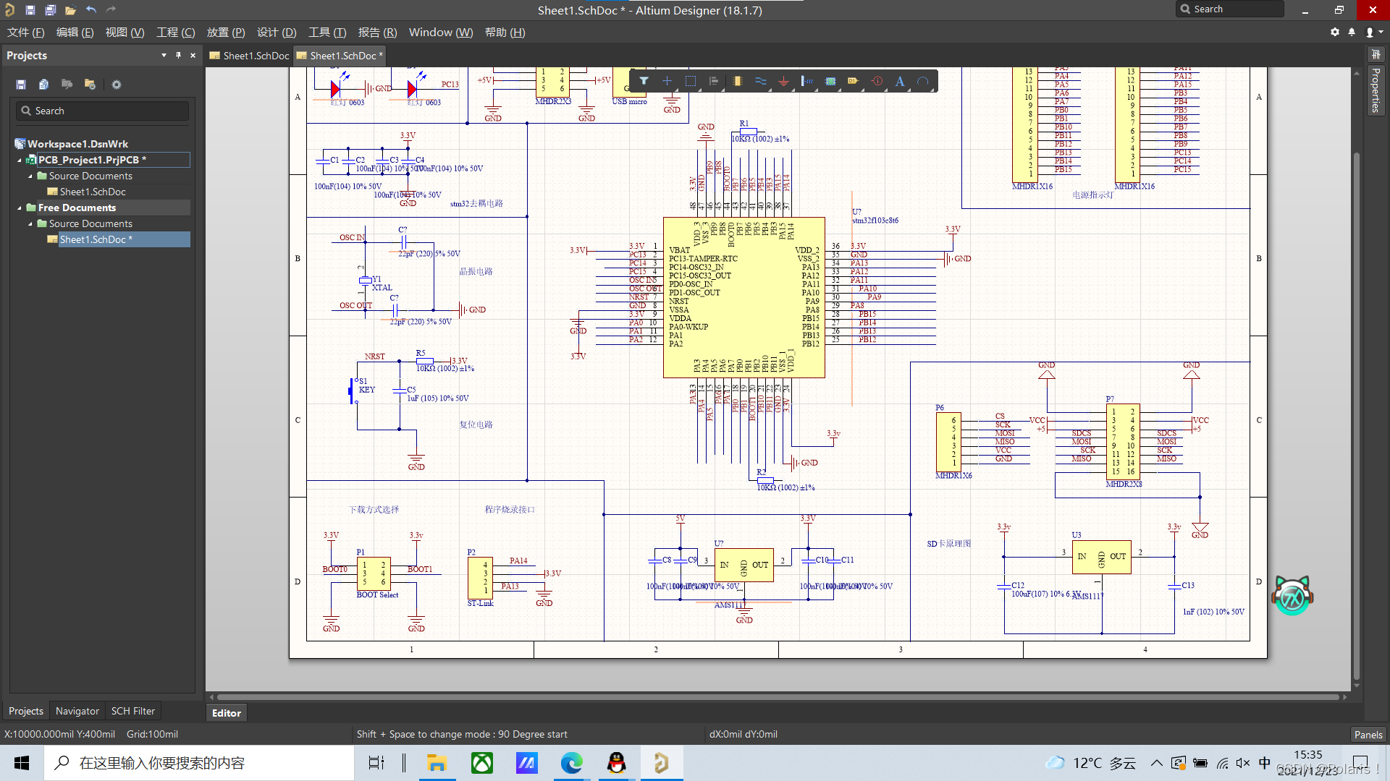Click compile/copy documents icon in Projects panel

pyautogui.click(x=43, y=85)
